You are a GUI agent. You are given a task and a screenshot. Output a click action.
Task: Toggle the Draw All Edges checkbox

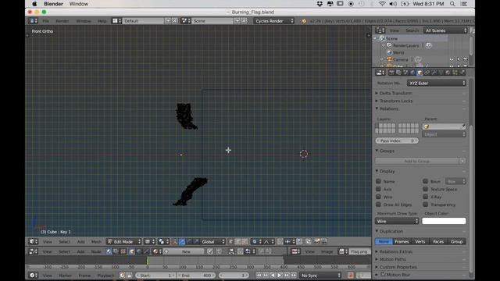pyautogui.click(x=378, y=205)
